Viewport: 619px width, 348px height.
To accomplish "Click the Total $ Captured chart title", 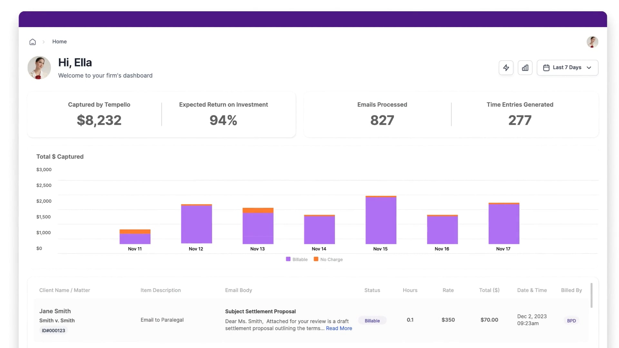I will coord(60,157).
